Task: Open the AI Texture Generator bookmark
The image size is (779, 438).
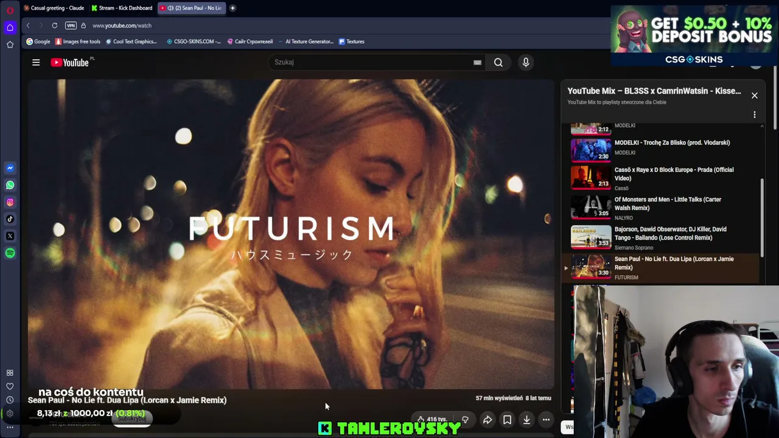Action: coord(306,41)
